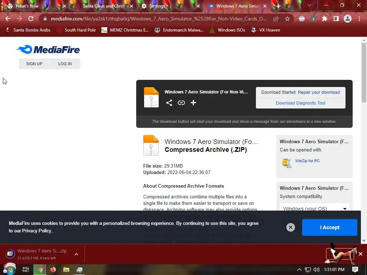The width and height of the screenshot is (367, 275).
Task: Go back to the previous page
Action: point(8,19)
